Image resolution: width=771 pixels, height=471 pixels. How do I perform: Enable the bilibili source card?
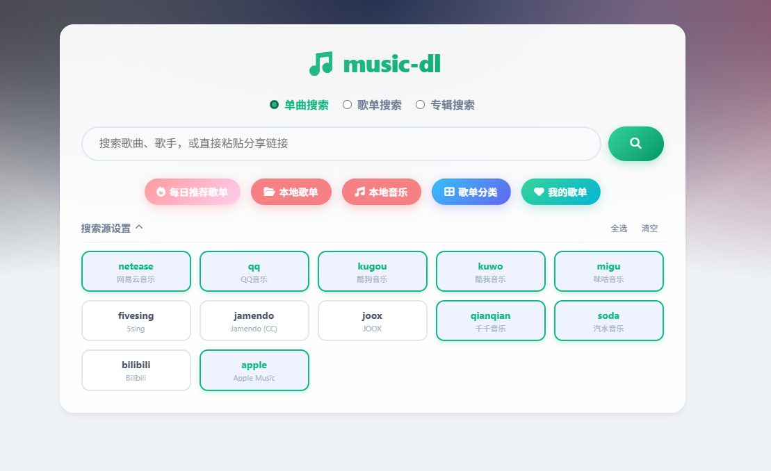click(136, 370)
